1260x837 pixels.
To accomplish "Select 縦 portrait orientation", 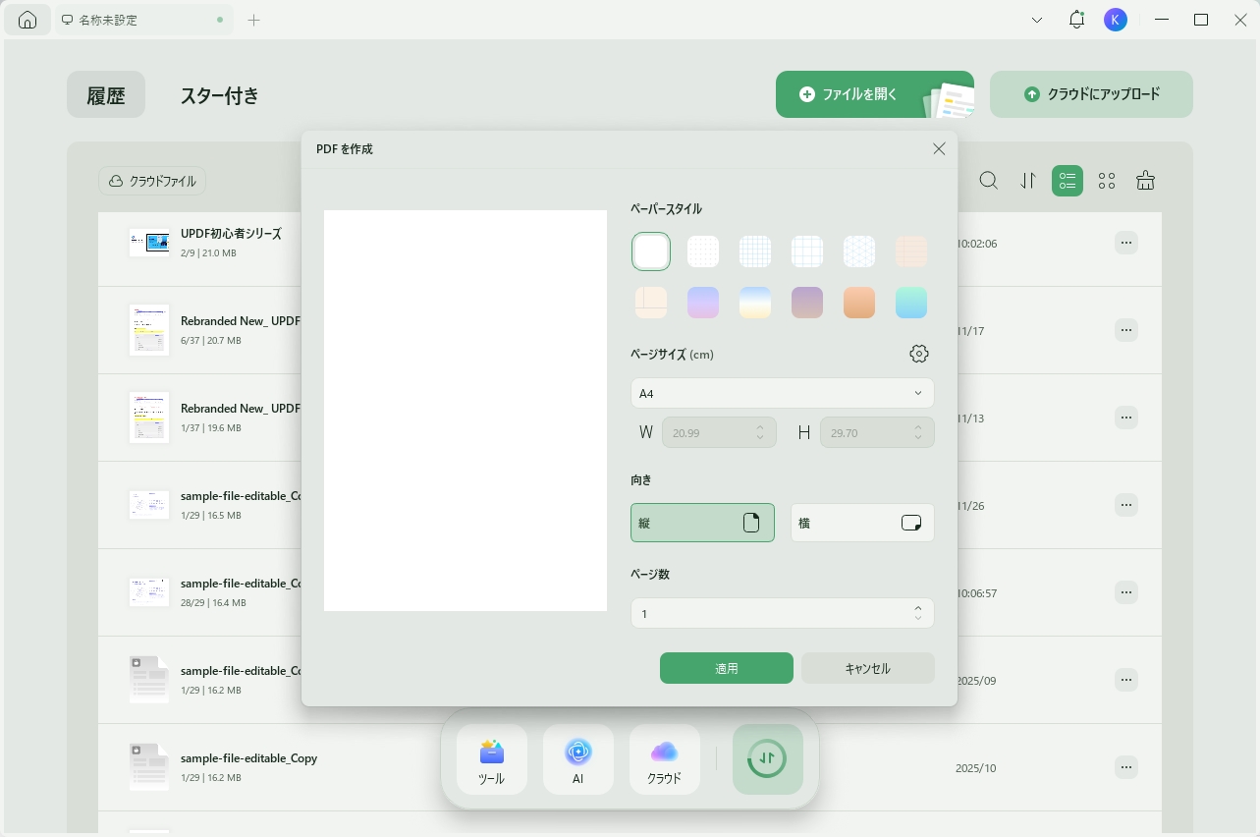I will [702, 523].
